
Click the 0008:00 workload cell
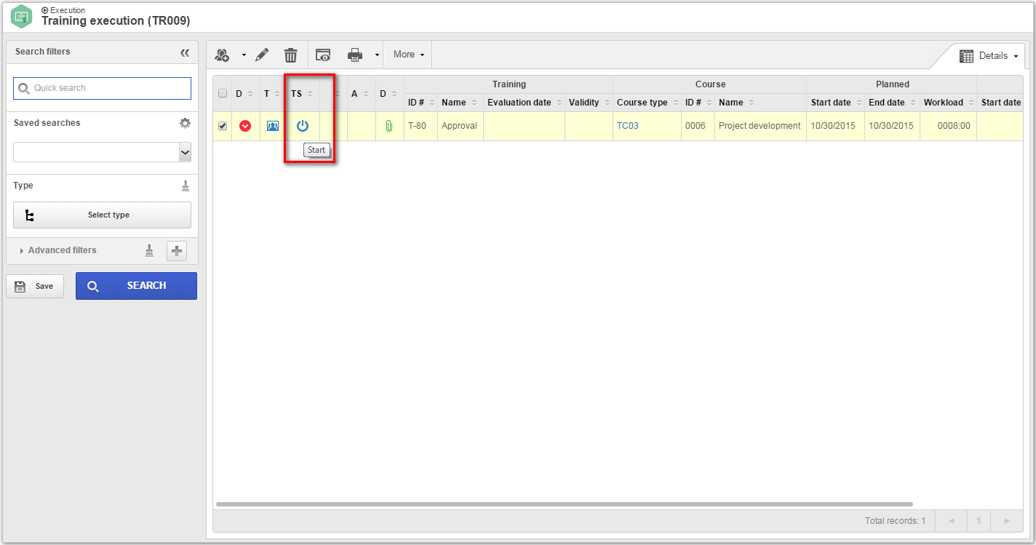[948, 126]
